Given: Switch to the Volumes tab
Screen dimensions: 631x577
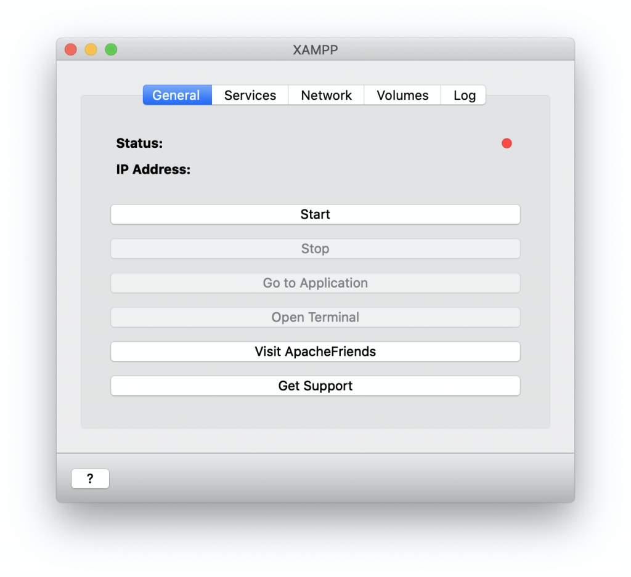Looking at the screenshot, I should pyautogui.click(x=402, y=95).
